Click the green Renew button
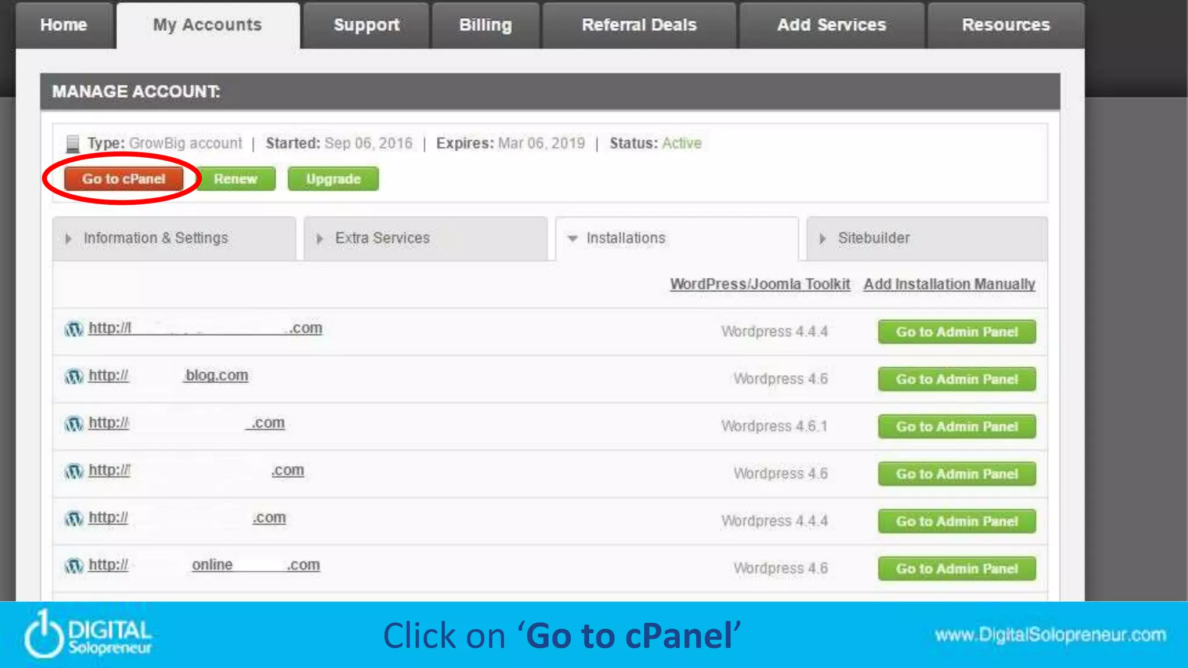Screen dimensions: 1188x668 [236, 179]
